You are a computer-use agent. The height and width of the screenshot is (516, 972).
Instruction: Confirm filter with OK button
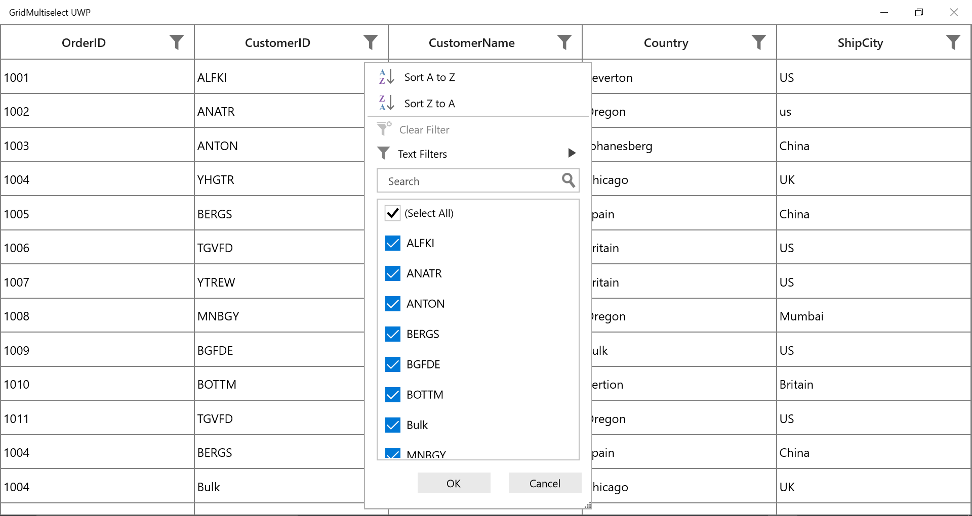point(454,483)
